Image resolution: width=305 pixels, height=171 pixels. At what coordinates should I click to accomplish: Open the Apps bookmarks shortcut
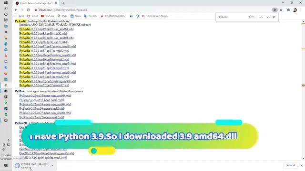(19, 16)
